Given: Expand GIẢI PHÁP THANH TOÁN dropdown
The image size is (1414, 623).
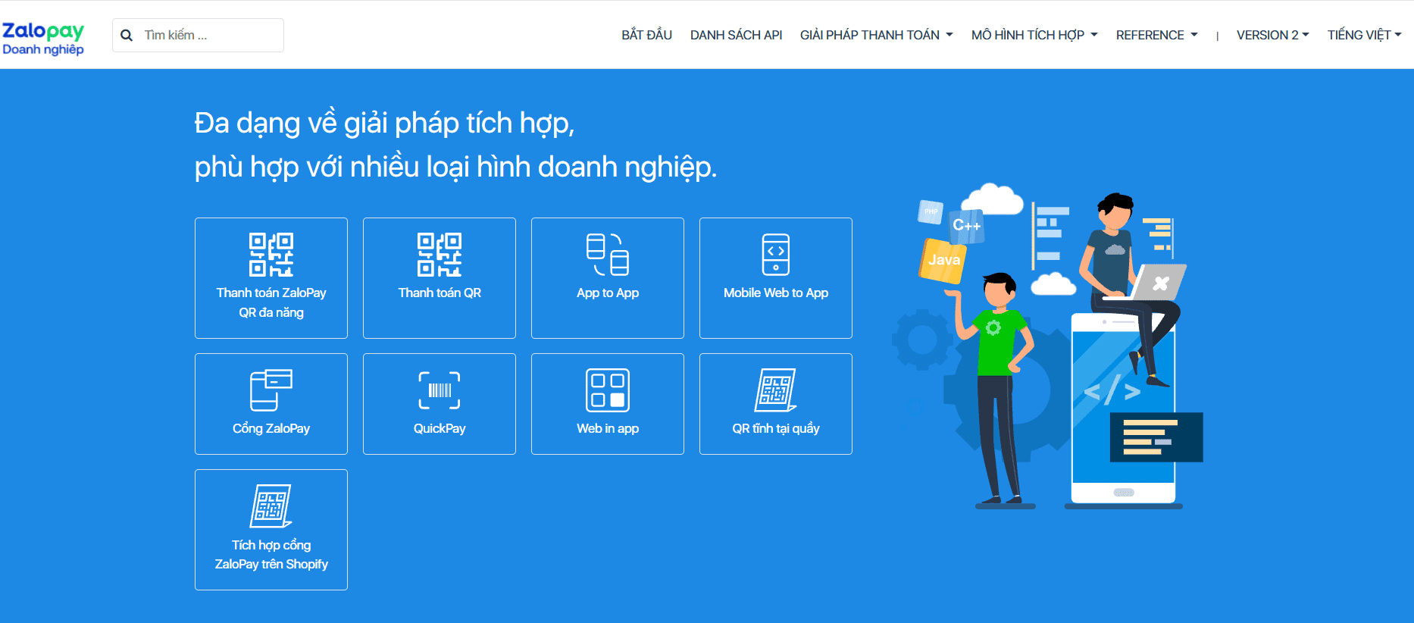Looking at the screenshot, I should tap(876, 35).
